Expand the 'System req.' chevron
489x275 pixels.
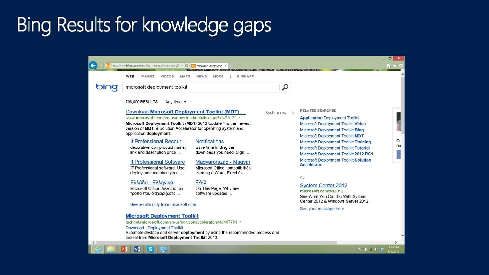(293, 113)
